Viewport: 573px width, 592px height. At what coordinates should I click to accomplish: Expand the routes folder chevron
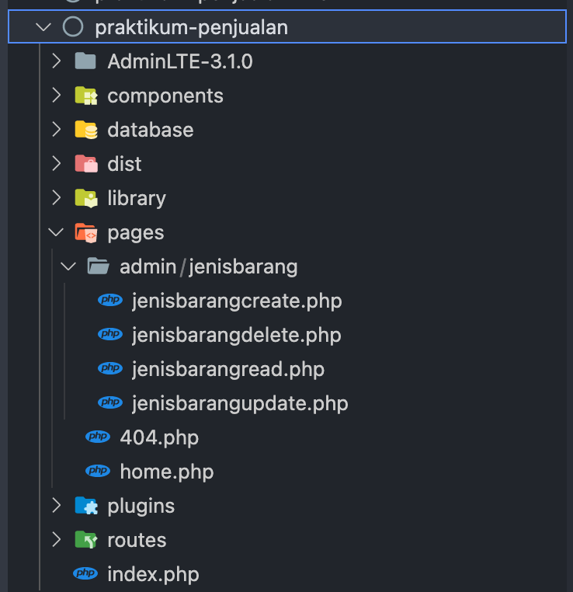tap(57, 539)
